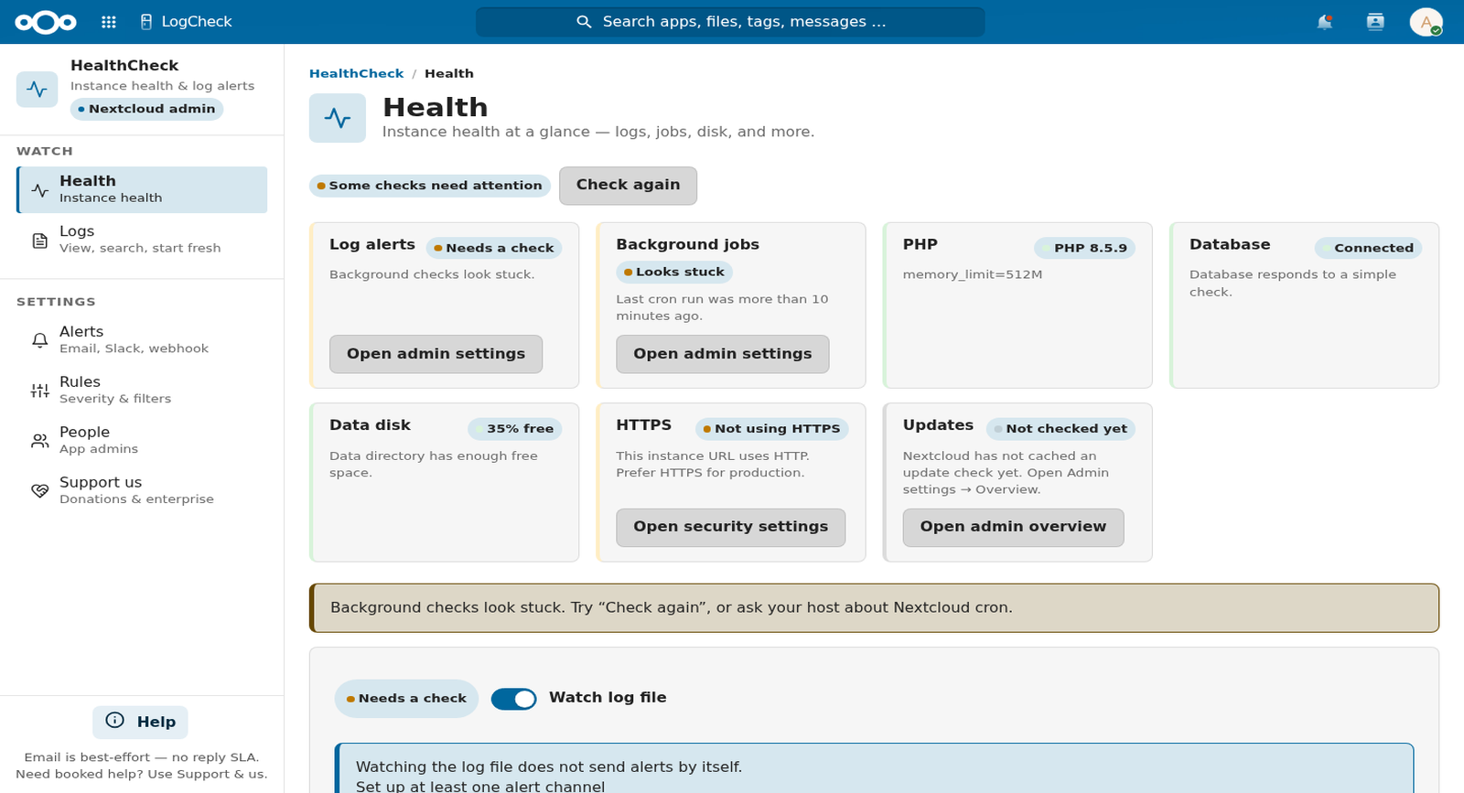Focus the global search field
The image size is (1464, 793).
(730, 22)
